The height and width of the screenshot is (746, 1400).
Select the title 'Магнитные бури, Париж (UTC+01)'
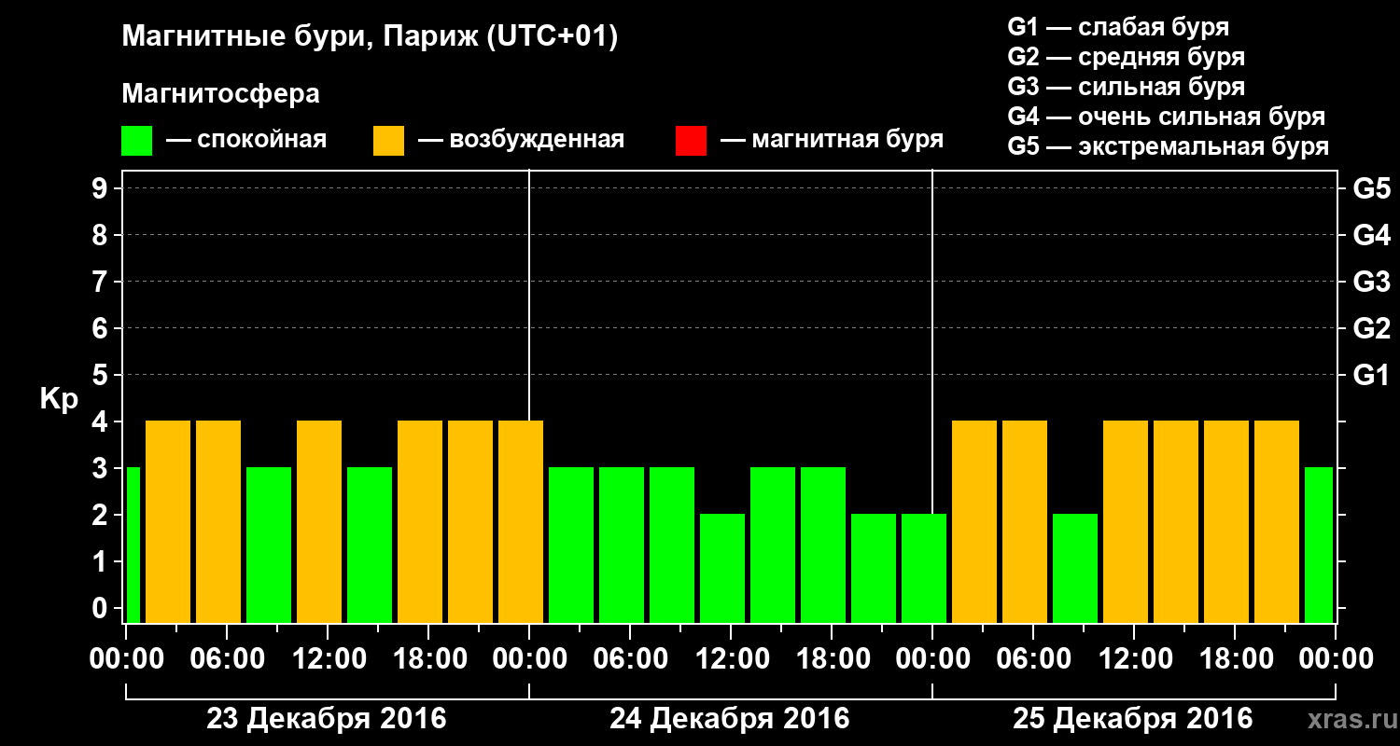pyautogui.click(x=371, y=37)
